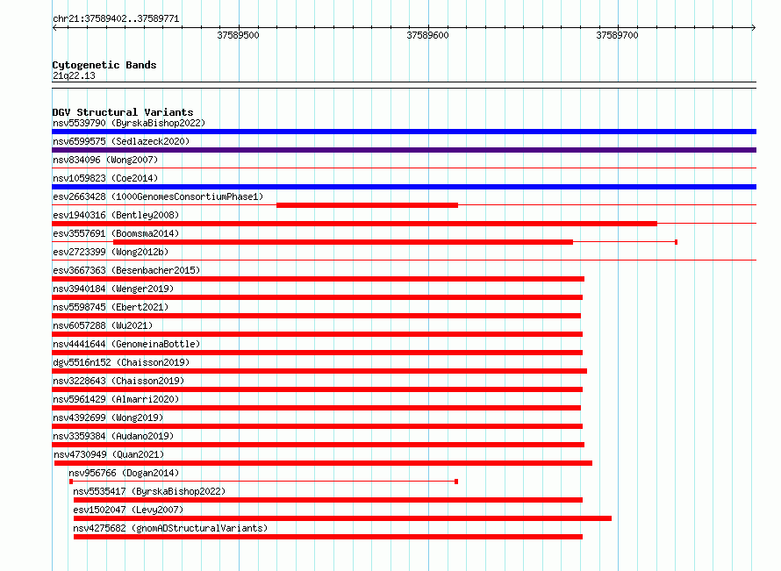Viewport: 781px width, 571px height.
Task: Click the DGV Structural Variants track title
Action: click(x=123, y=112)
